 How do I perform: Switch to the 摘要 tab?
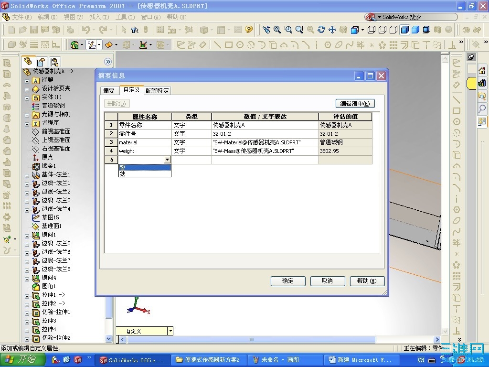click(x=108, y=90)
